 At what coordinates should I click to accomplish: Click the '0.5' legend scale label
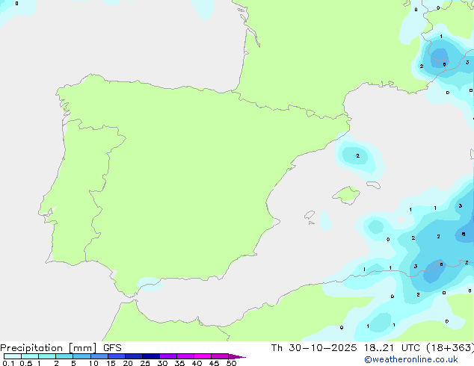[x=25, y=363]
